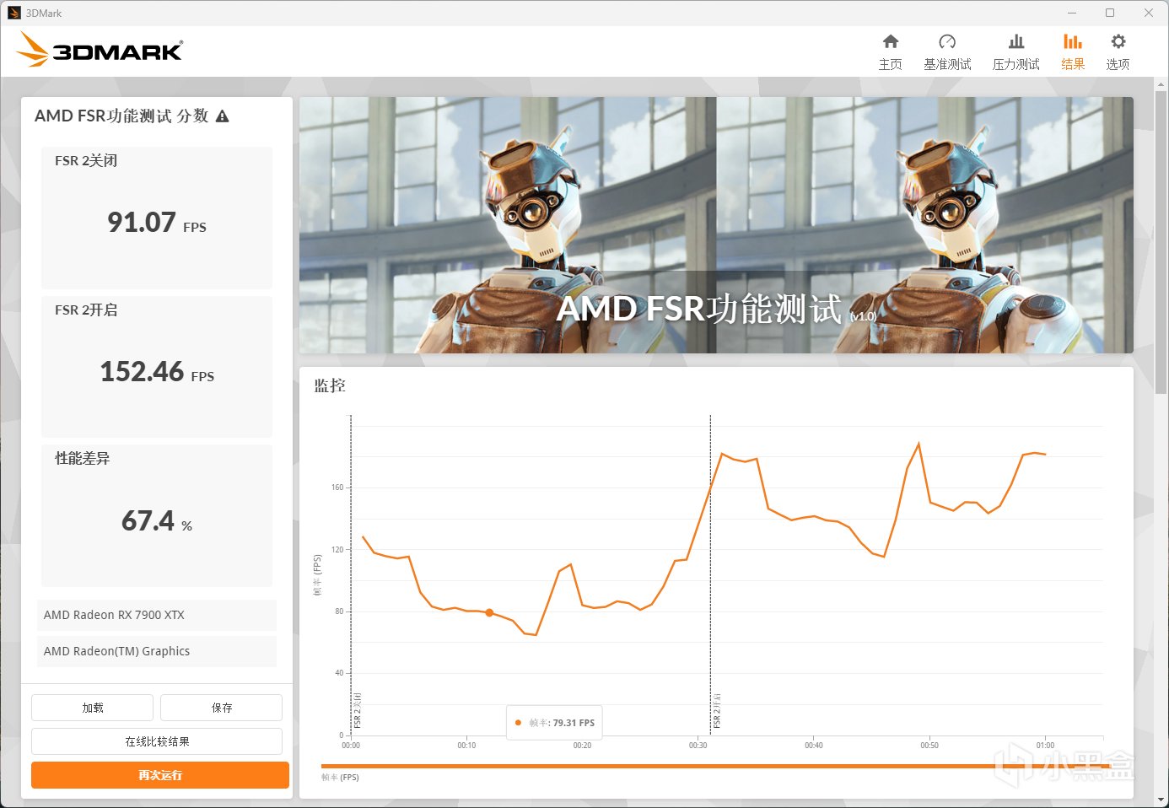Maximize the 3DMark window
Viewport: 1169px width, 808px height.
[1110, 13]
